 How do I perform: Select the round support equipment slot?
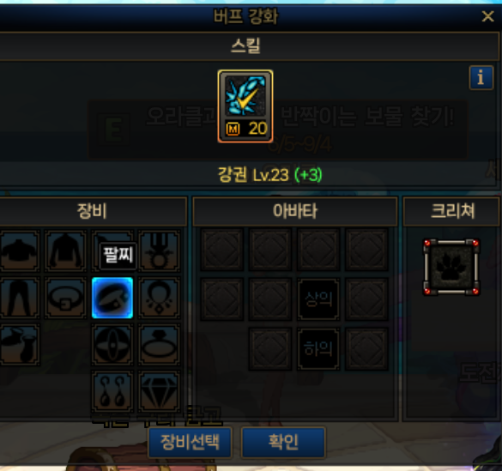click(x=112, y=345)
